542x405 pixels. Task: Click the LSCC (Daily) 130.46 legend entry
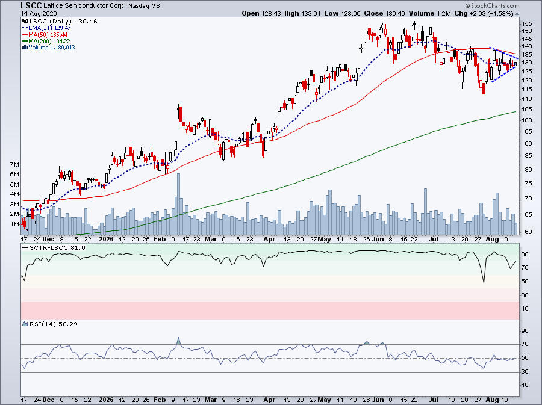point(63,22)
